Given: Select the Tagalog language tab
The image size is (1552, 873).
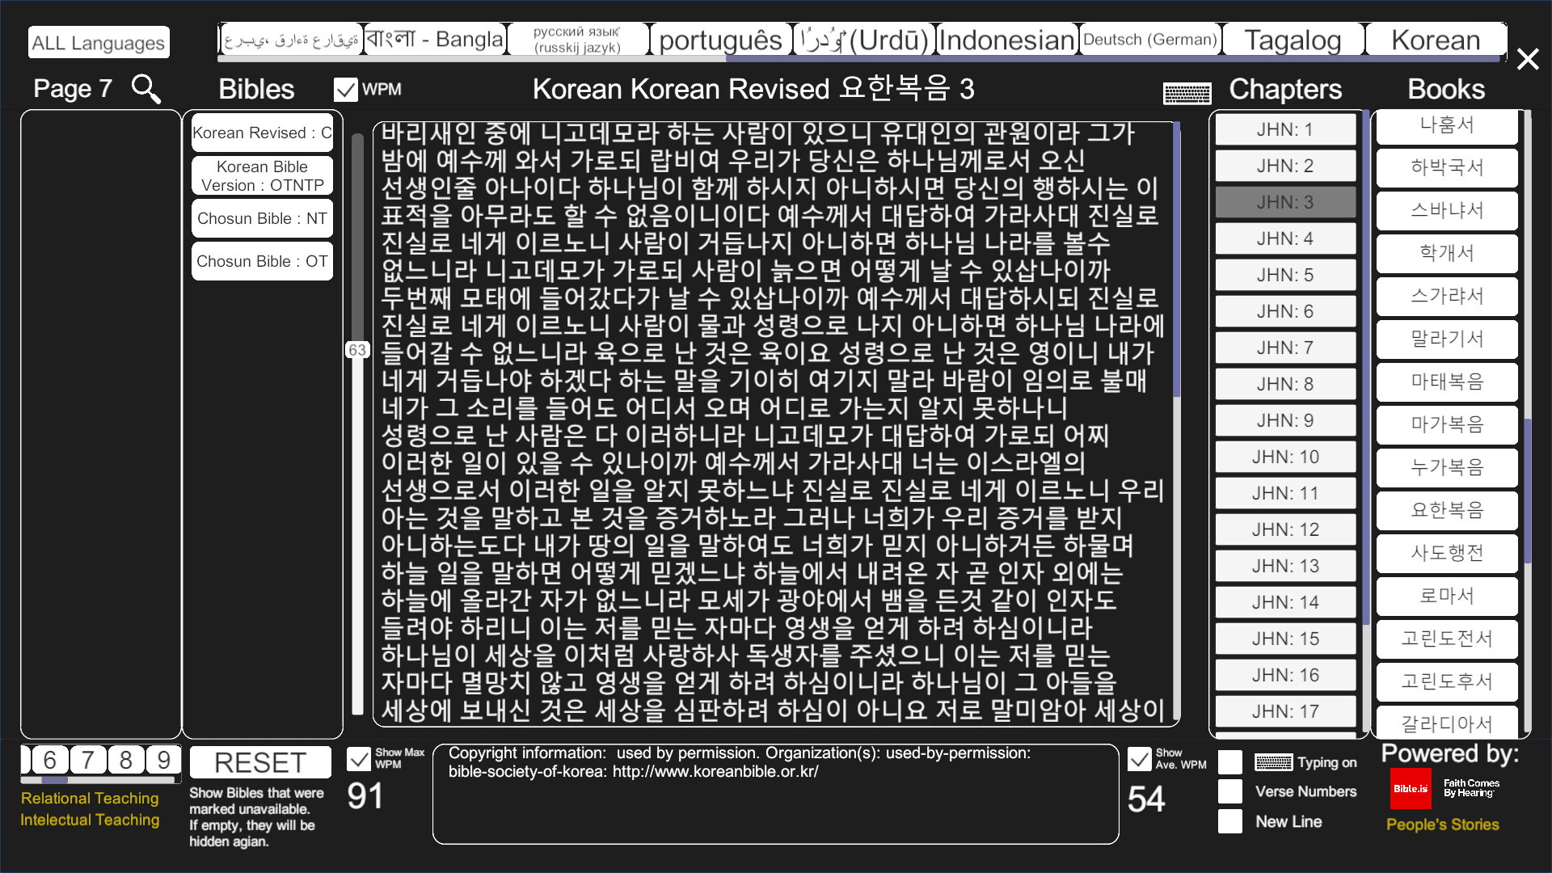Looking at the screenshot, I should click(1292, 39).
